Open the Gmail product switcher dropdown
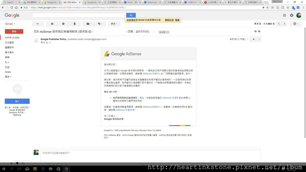The width and height of the screenshot is (306, 172). click(10, 24)
